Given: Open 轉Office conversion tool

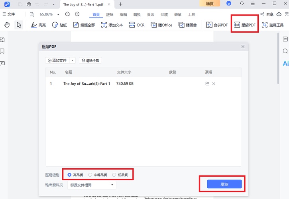Looking at the screenshot, I should point(161,25).
